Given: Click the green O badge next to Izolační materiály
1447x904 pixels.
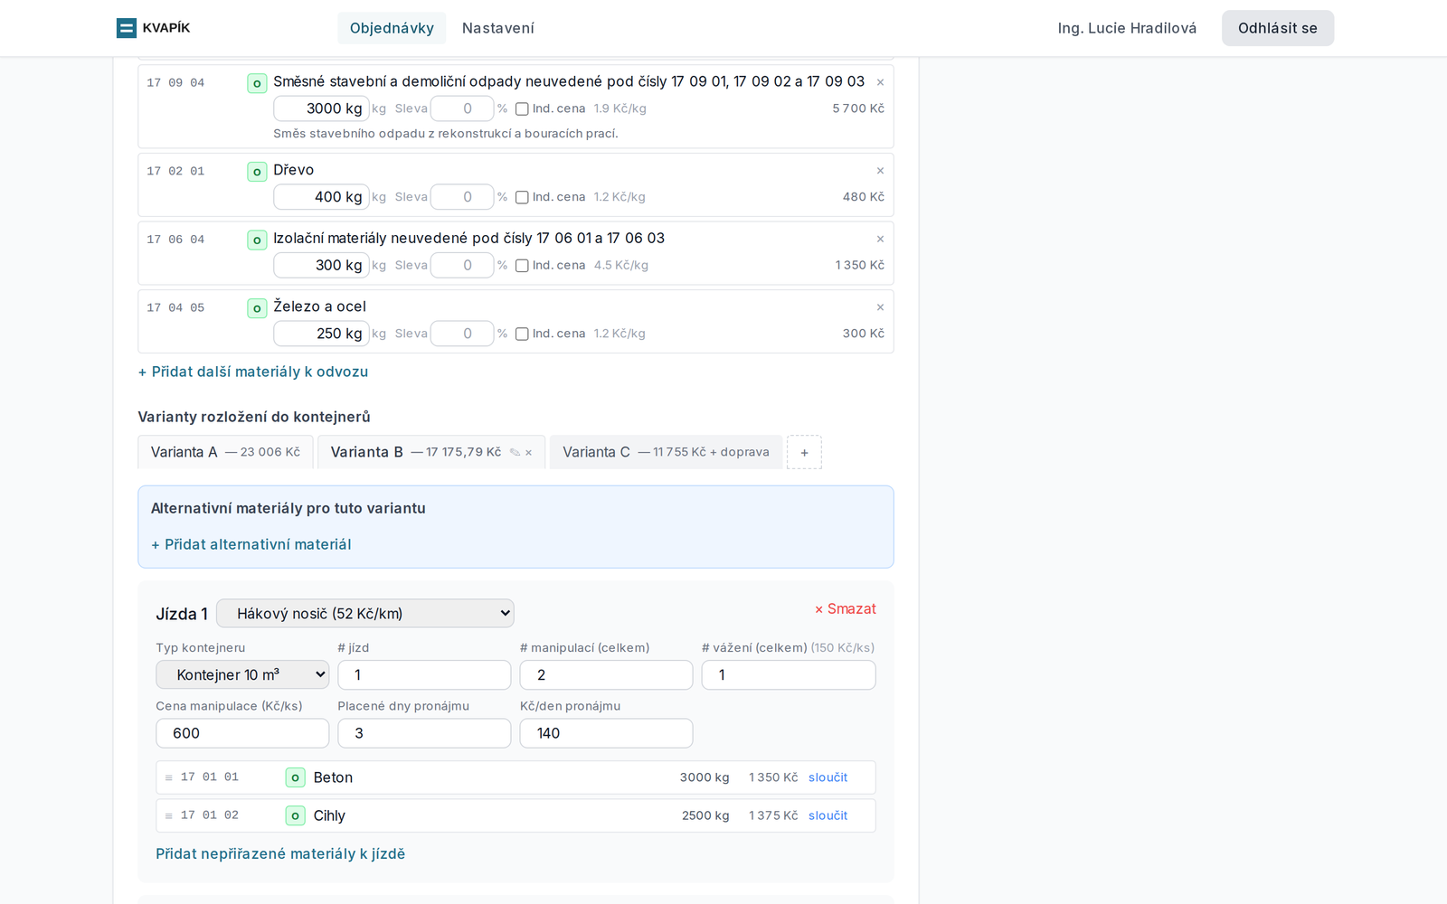Looking at the screenshot, I should click(257, 240).
